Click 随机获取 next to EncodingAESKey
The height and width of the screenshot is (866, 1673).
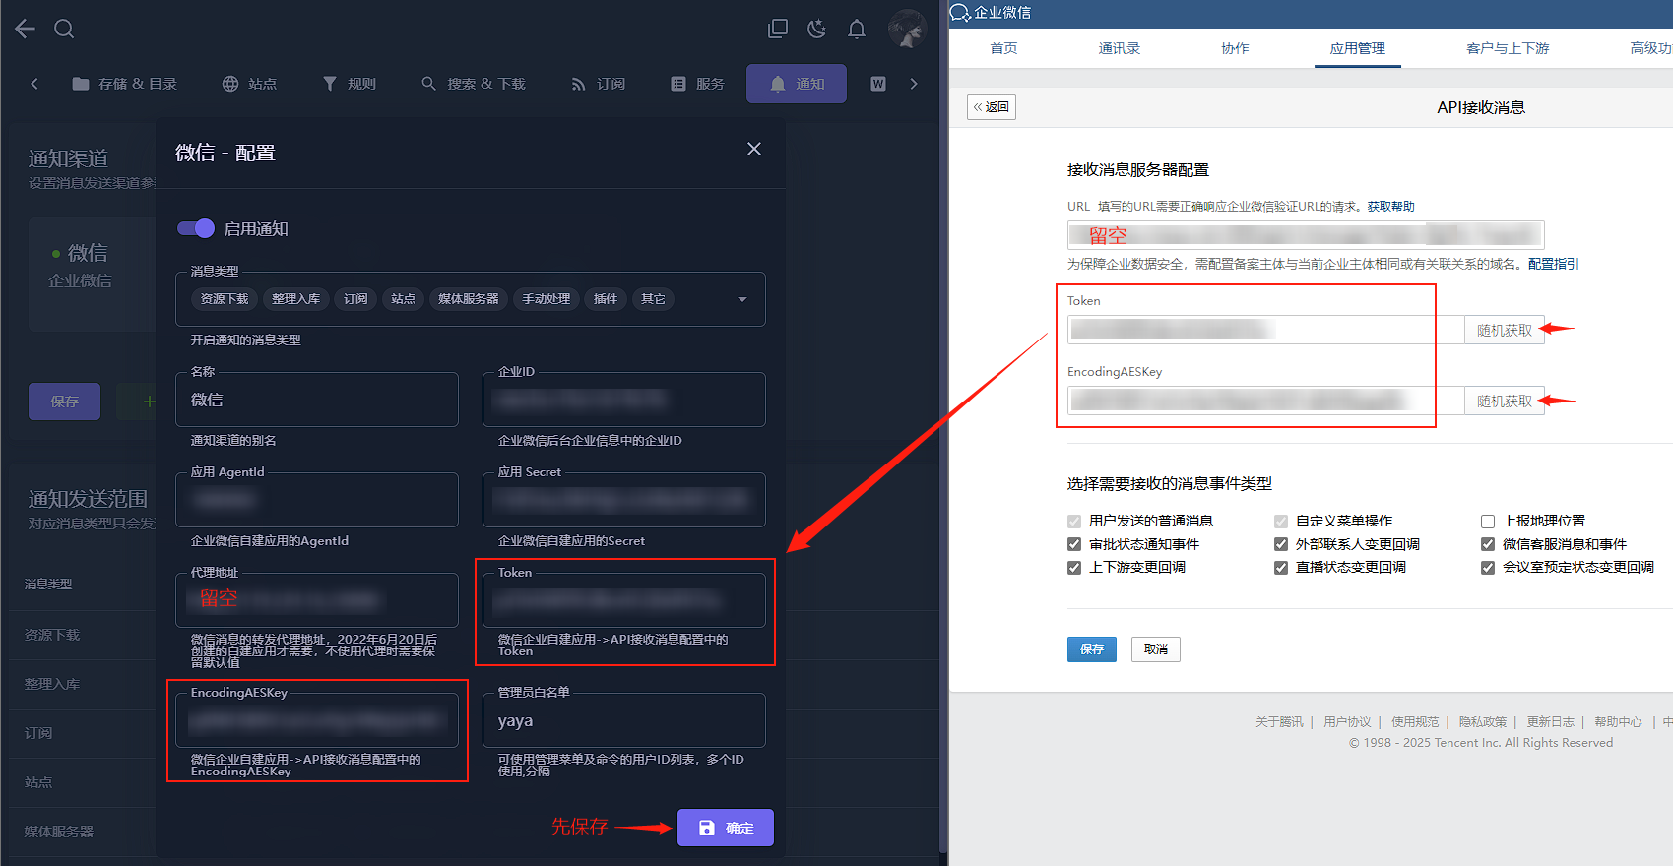click(1505, 401)
